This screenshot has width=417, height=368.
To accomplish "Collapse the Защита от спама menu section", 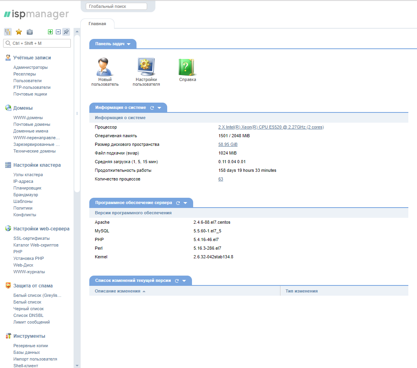I will [33, 285].
